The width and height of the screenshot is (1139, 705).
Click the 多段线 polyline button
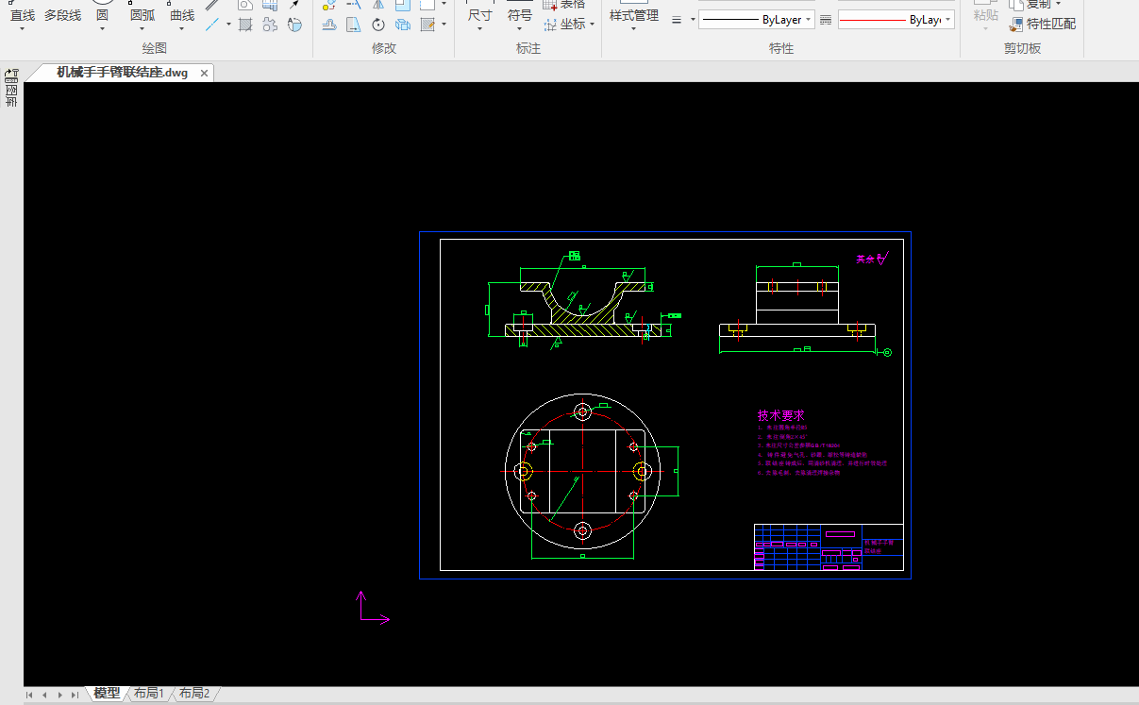62,16
